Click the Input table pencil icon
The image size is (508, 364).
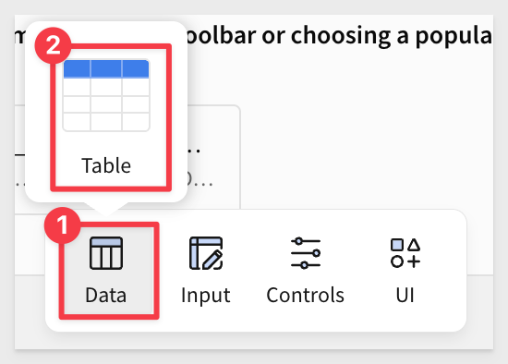click(x=206, y=253)
